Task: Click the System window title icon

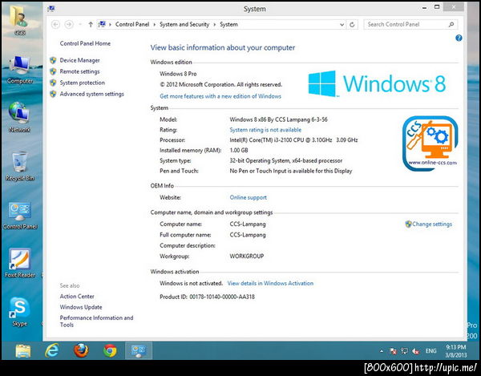Action: pos(51,9)
